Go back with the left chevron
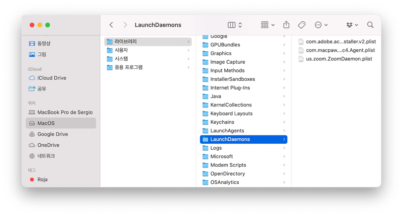This screenshot has width=403, height=216. click(x=111, y=25)
